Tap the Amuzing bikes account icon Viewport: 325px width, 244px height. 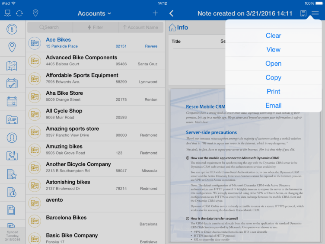(x=35, y=150)
